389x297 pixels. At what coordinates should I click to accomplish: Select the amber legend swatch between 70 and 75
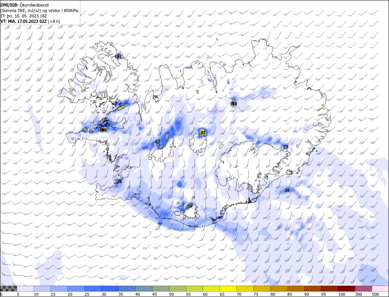[245, 288]
